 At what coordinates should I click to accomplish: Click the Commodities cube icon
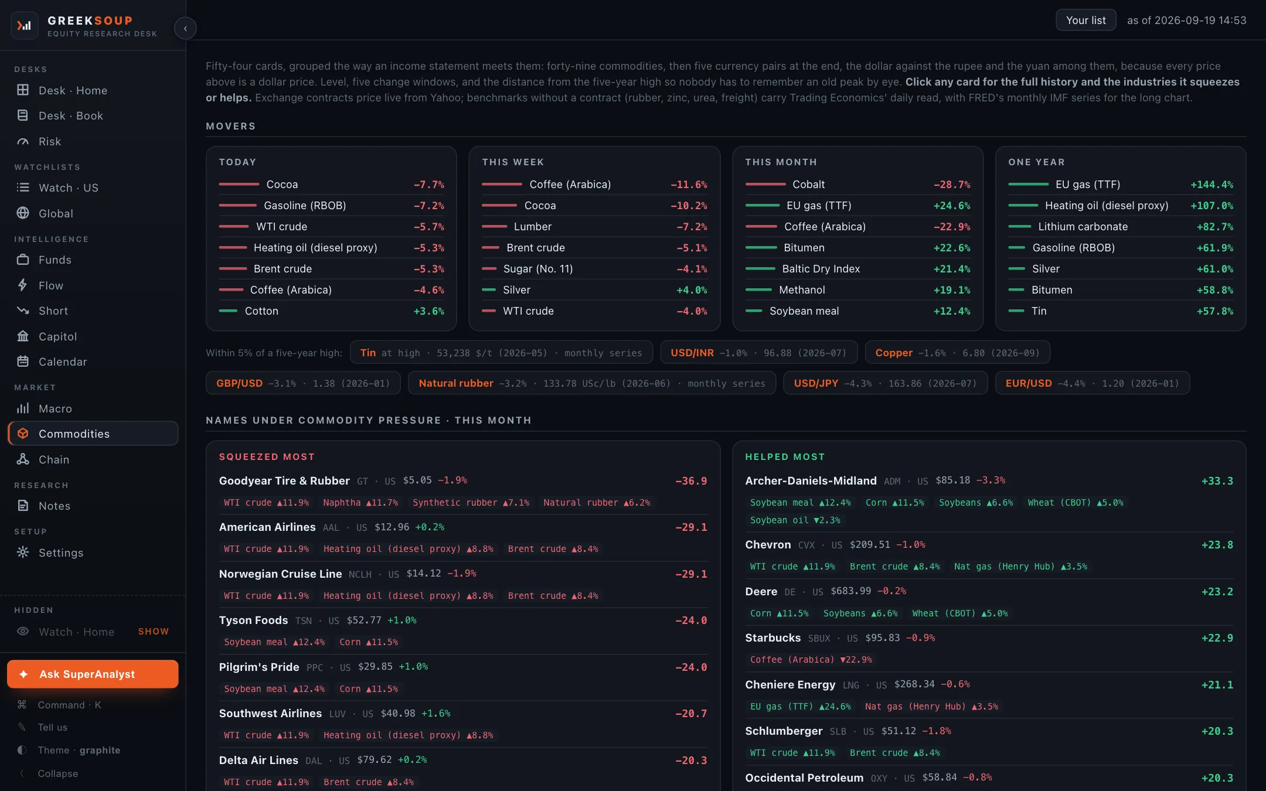point(23,434)
